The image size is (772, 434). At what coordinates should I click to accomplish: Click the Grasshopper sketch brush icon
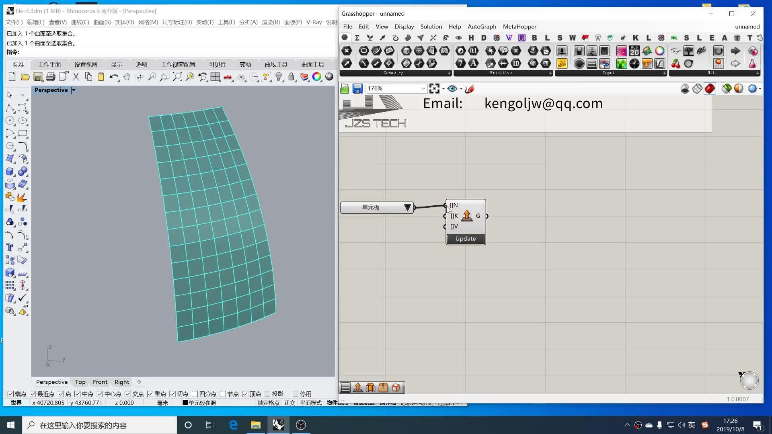click(x=469, y=88)
